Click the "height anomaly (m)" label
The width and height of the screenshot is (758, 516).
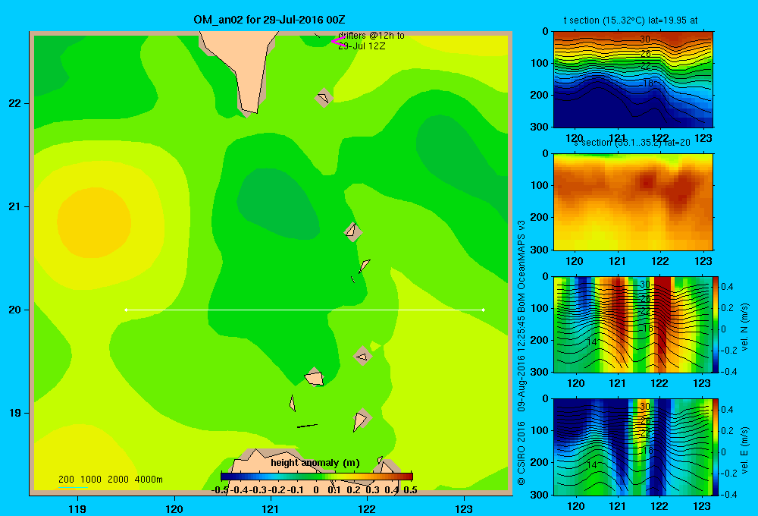(x=315, y=463)
